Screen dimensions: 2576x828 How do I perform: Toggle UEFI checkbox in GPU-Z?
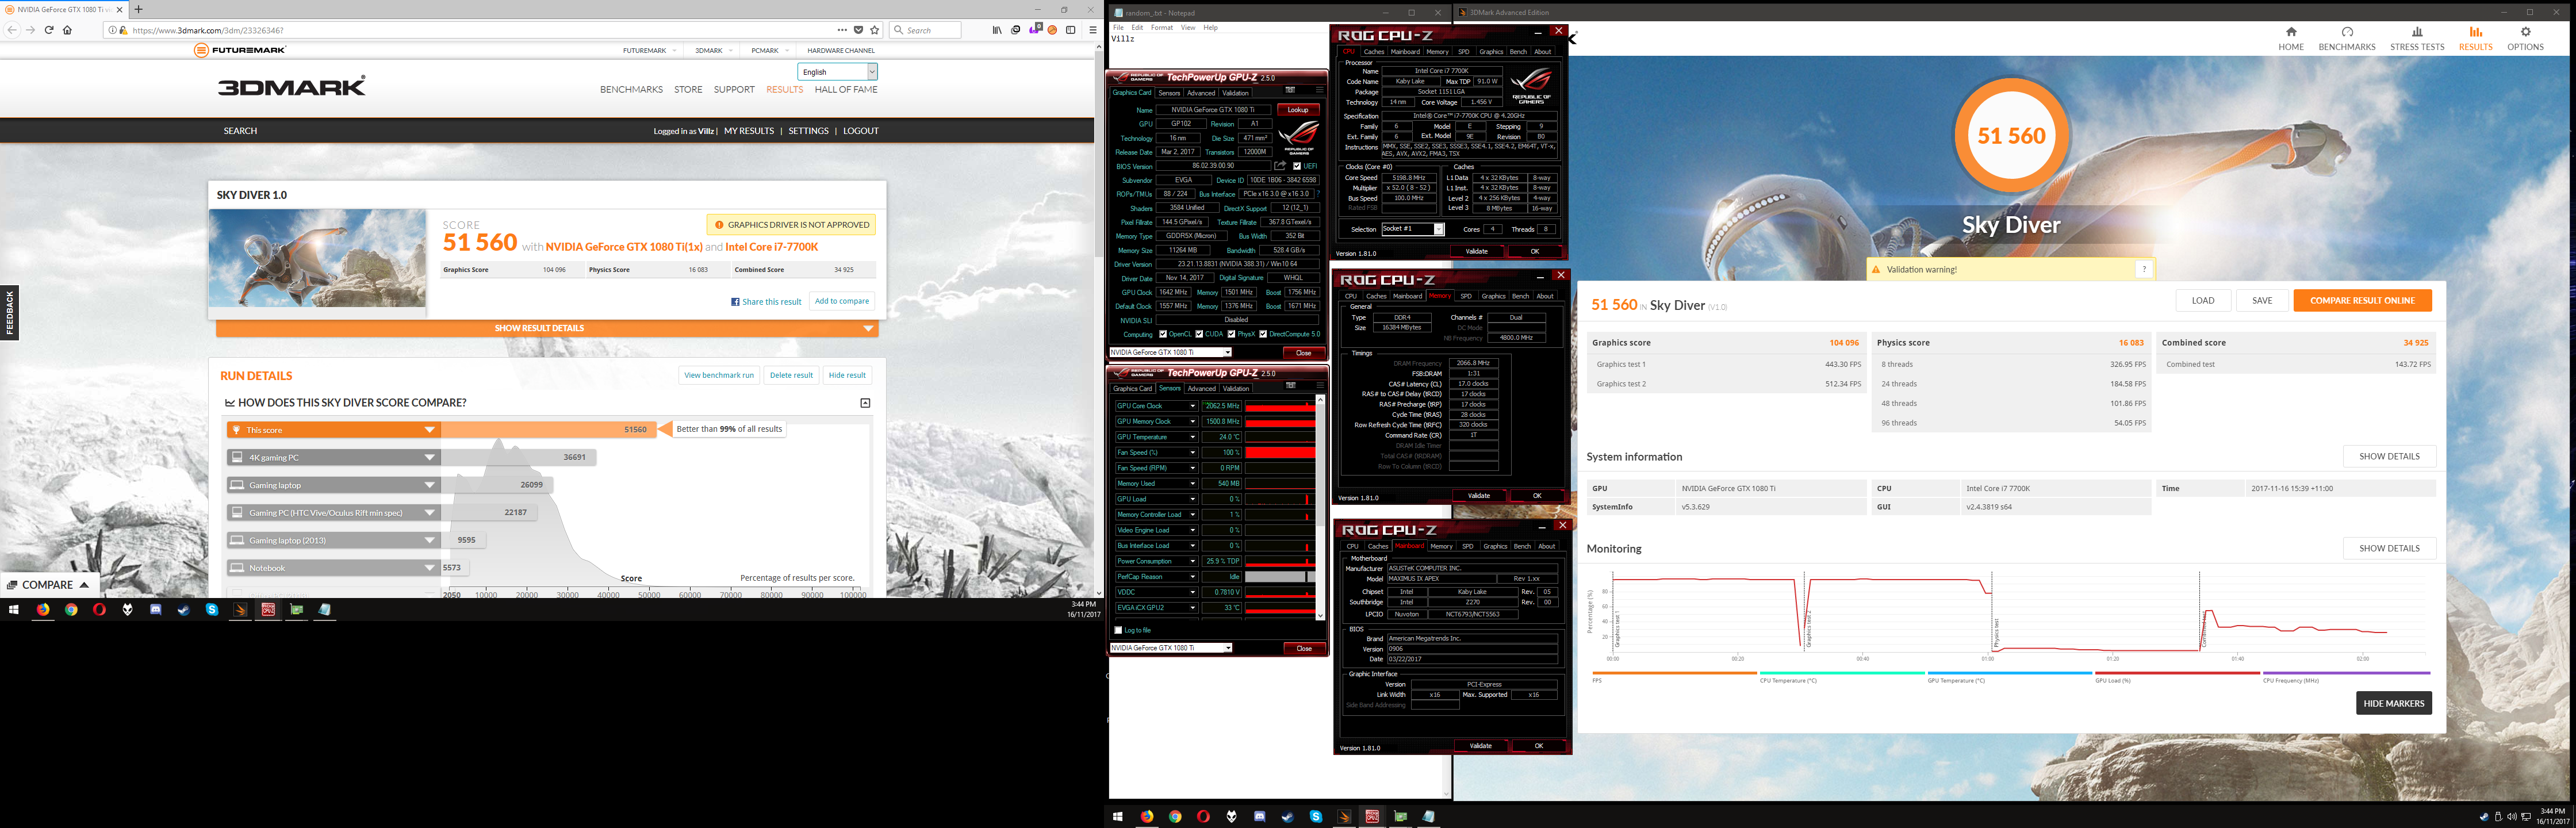[1297, 166]
